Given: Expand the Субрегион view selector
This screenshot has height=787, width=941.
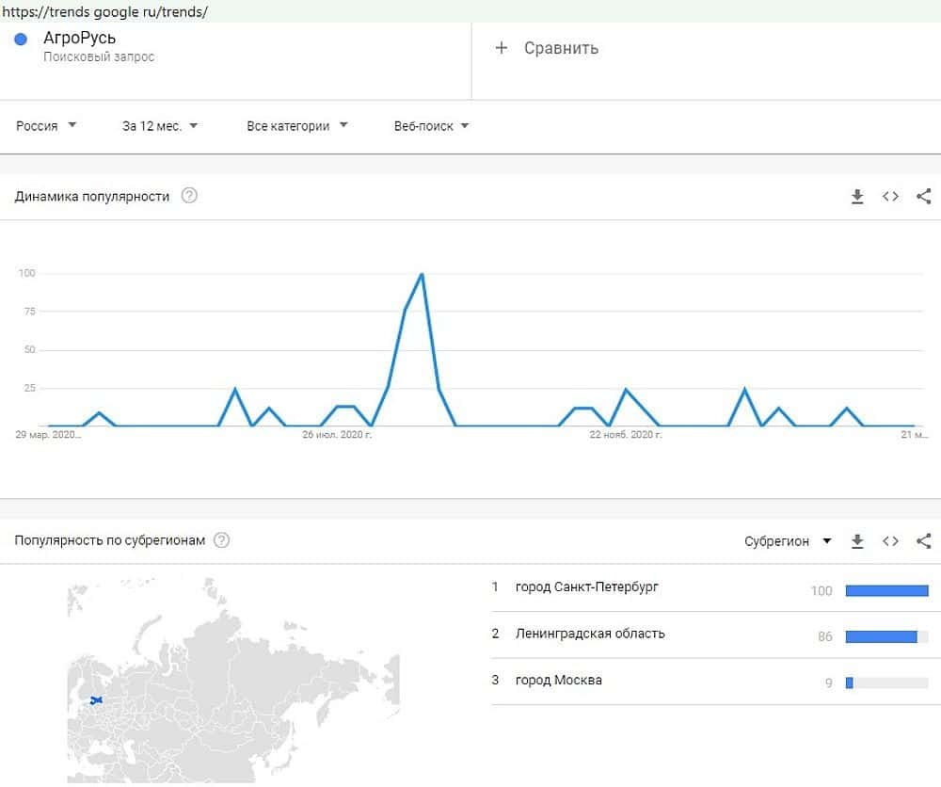Looking at the screenshot, I should (x=788, y=541).
